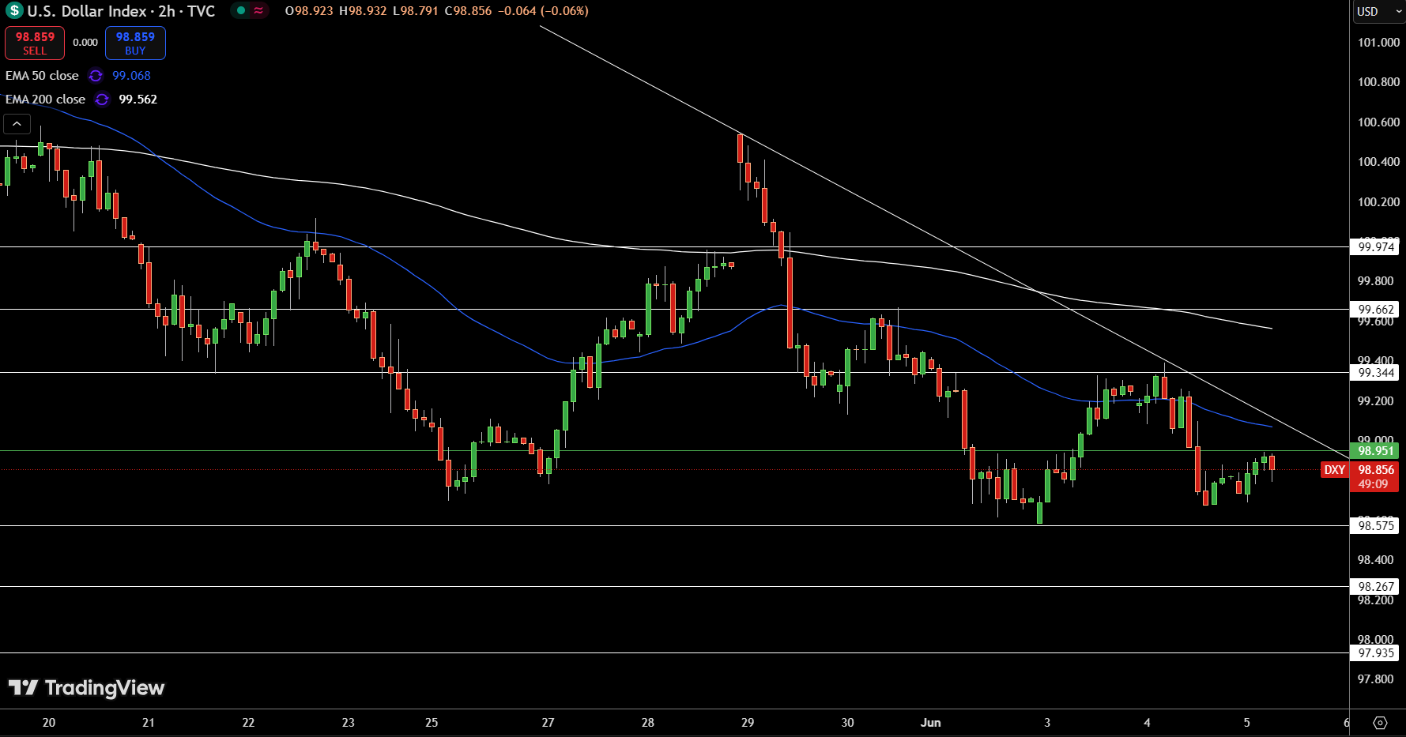1406x737 pixels.
Task: Click the green market status dot
Action: click(241, 11)
